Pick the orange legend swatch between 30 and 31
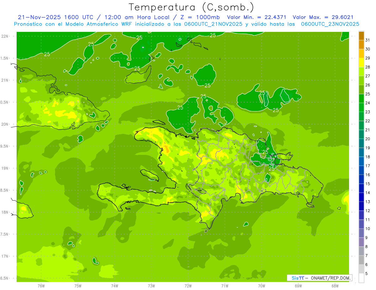The image size is (376, 290). pyautogui.click(x=361, y=45)
